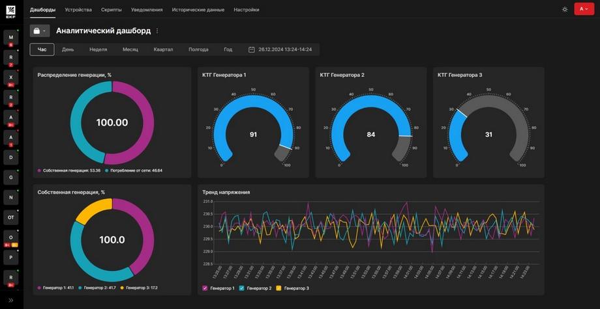Switch to the Устройства menu tab
Viewport: 600px width, 309px height.
78,10
